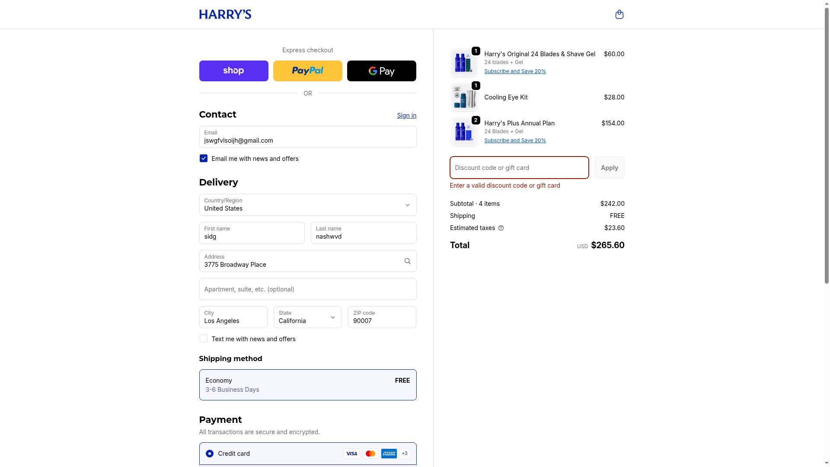The image size is (830, 467).
Task: Click the Sign in link
Action: 406,115
